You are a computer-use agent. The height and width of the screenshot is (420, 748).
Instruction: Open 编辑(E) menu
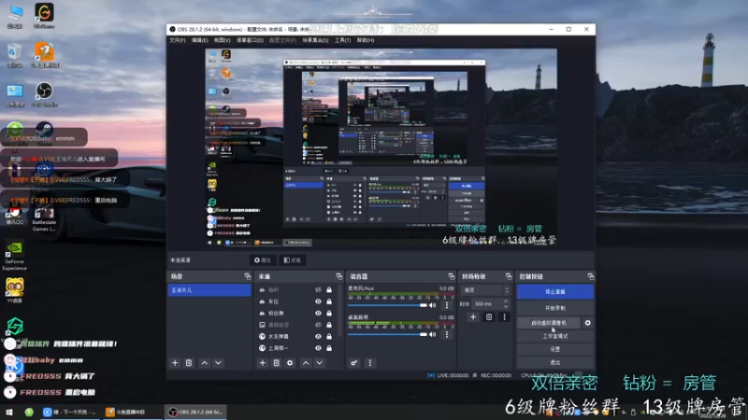coord(199,40)
